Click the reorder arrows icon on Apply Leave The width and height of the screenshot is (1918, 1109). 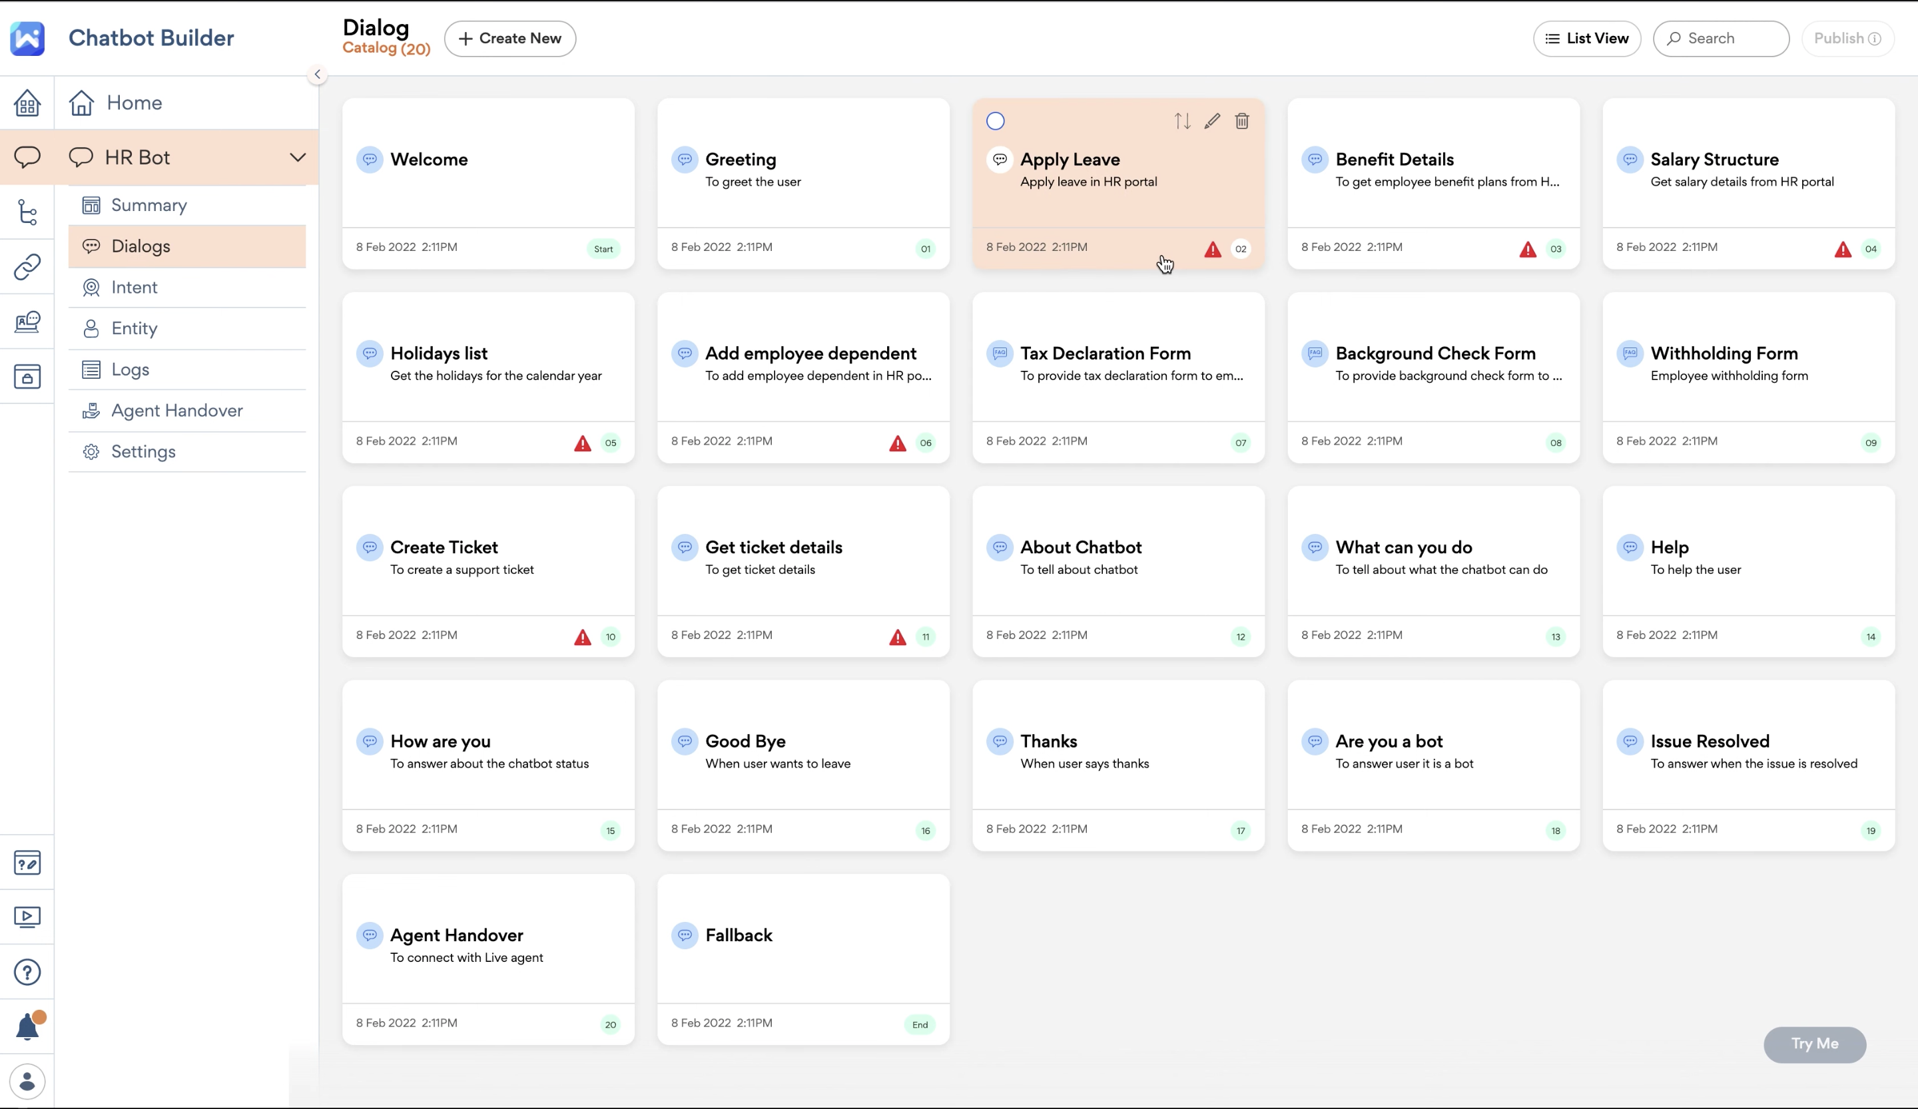[1181, 121]
